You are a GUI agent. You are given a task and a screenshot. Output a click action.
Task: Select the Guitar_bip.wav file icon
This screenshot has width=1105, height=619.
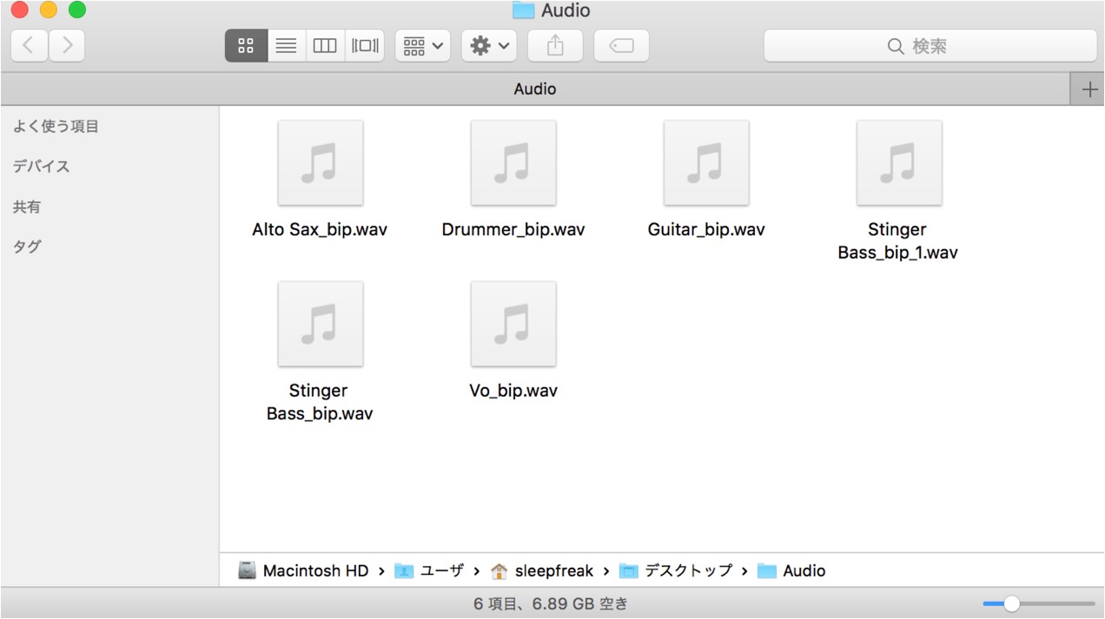point(706,163)
